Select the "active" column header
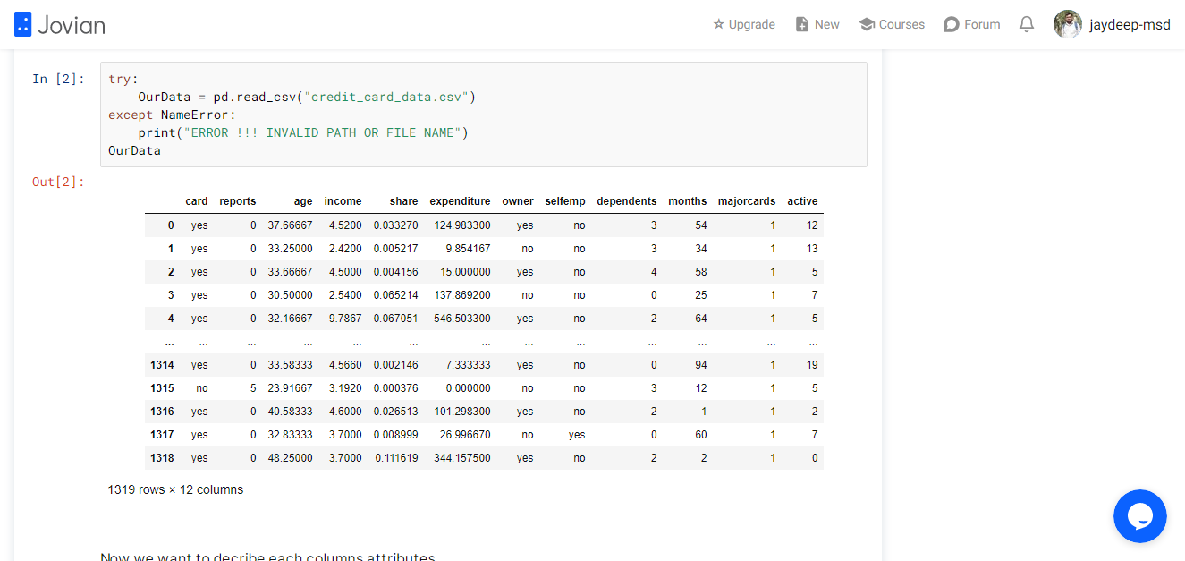 pos(802,201)
